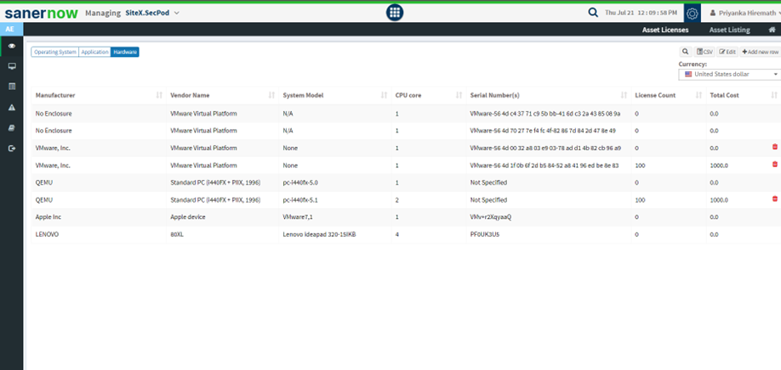The width and height of the screenshot is (781, 370).
Task: Click the pc-i440fx-5.0 system model cell
Action: pos(300,182)
